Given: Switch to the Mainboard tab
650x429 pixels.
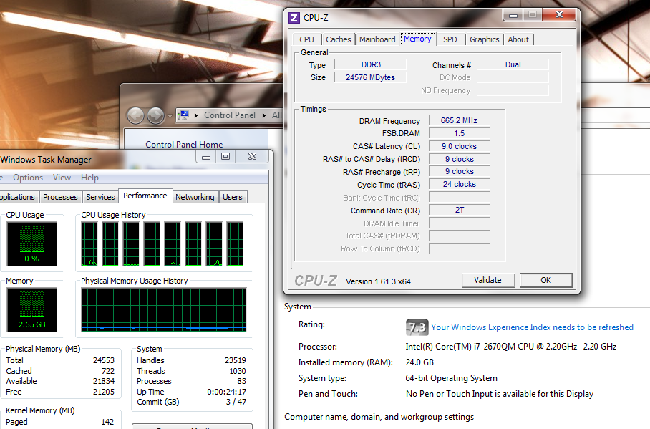Looking at the screenshot, I should [x=377, y=39].
